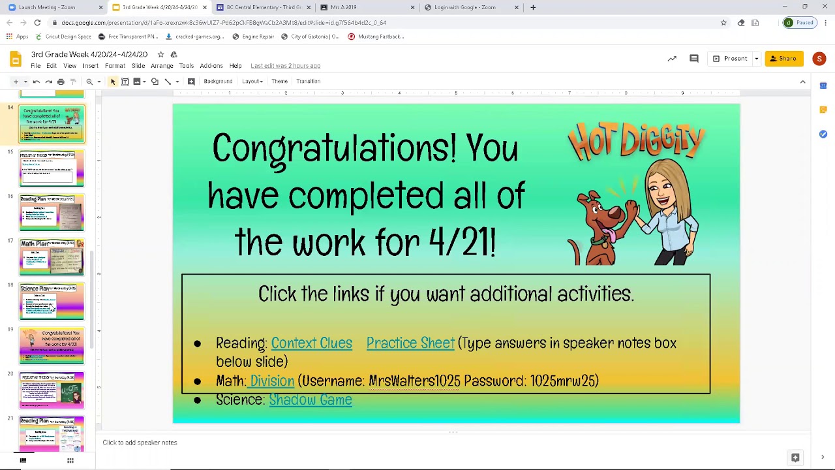Open the Help menu

[x=235, y=66]
